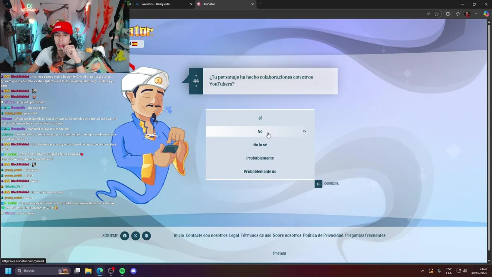
Task: Click Microsoft Edge taskbar icon
Action: (100, 271)
